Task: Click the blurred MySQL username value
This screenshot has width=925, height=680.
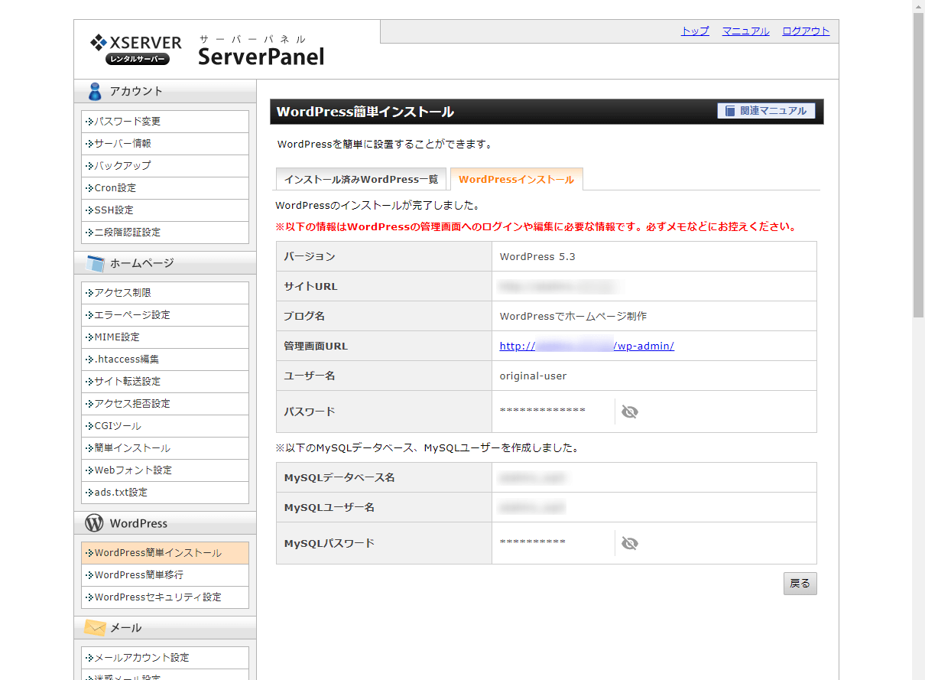Action: coord(532,508)
